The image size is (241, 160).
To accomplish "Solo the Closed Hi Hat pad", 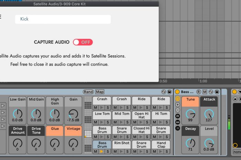I will tap(147, 137).
